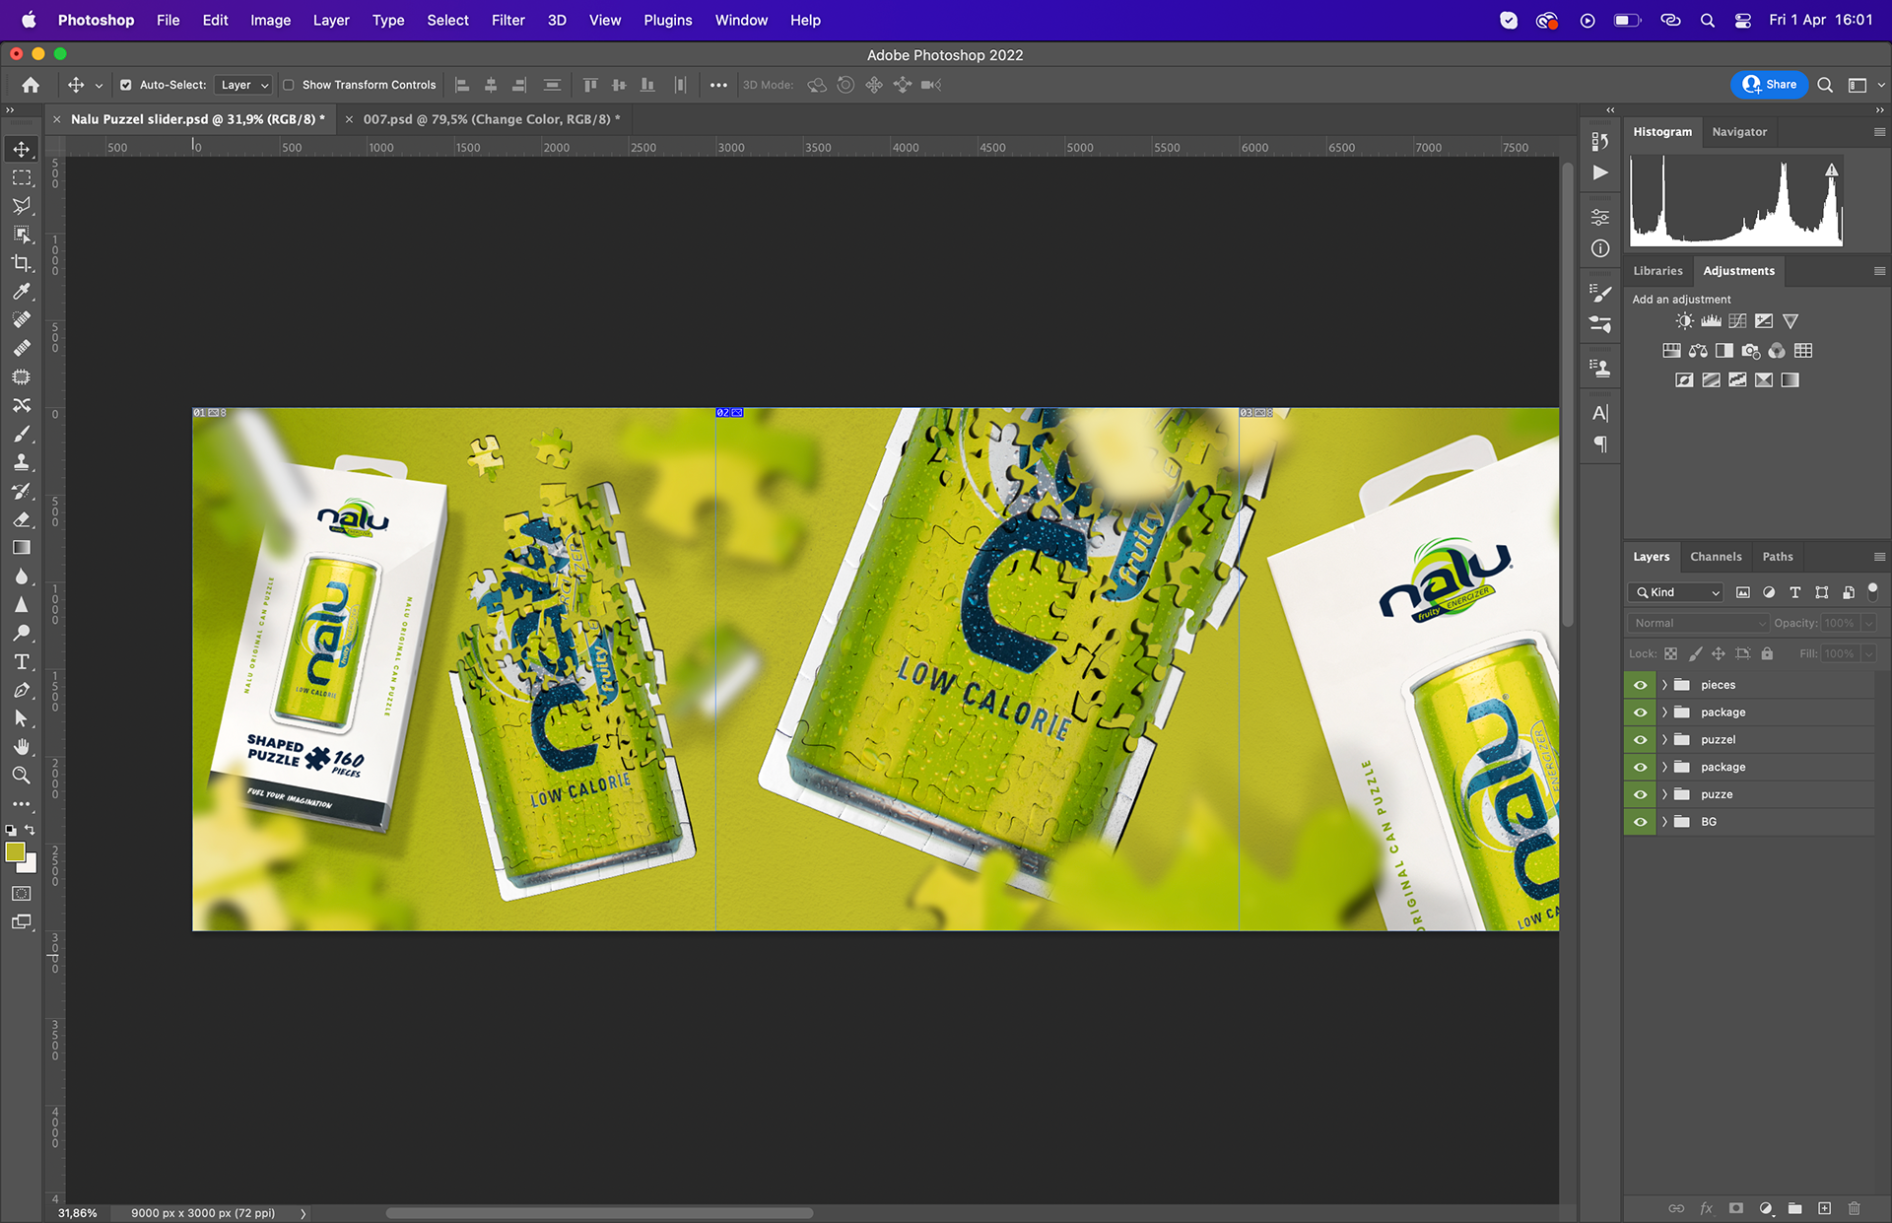This screenshot has height=1223, width=1892.
Task: Open the layer Kind filter dropdown
Action: 1678,592
